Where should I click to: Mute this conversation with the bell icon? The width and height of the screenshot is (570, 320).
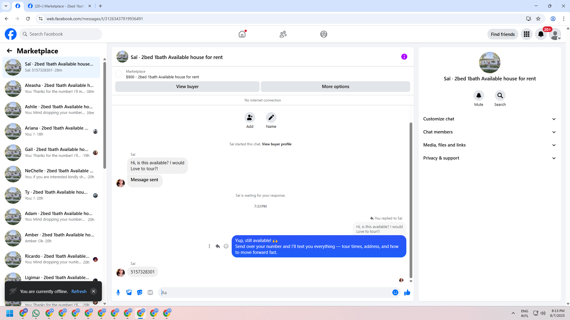(479, 95)
